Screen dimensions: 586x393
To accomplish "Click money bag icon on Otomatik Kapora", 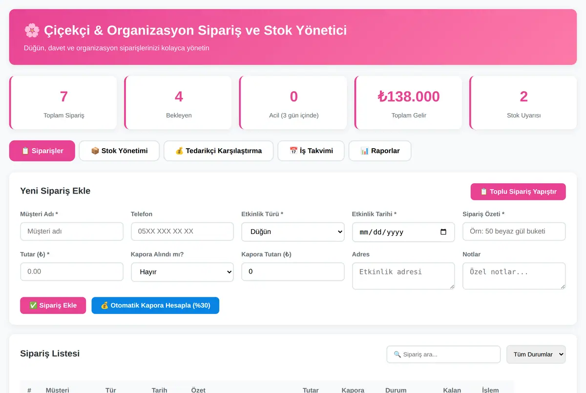I will (x=105, y=305).
